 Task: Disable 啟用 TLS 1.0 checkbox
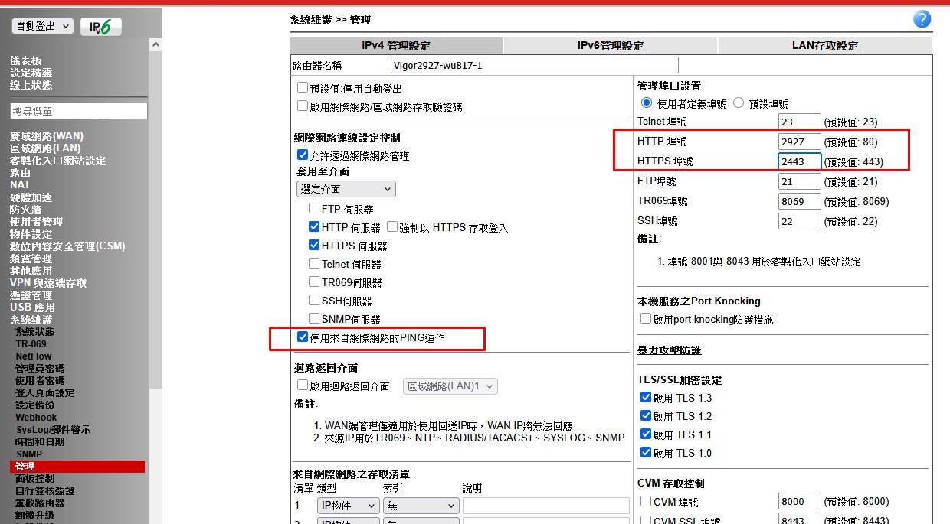coord(645,453)
